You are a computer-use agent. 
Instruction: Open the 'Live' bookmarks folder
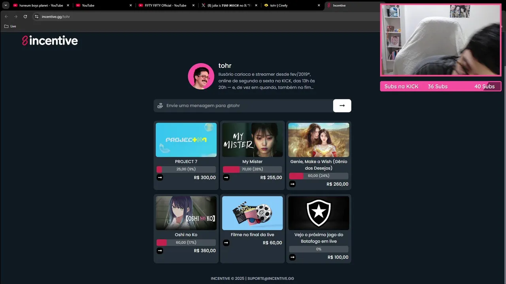pyautogui.click(x=10, y=26)
